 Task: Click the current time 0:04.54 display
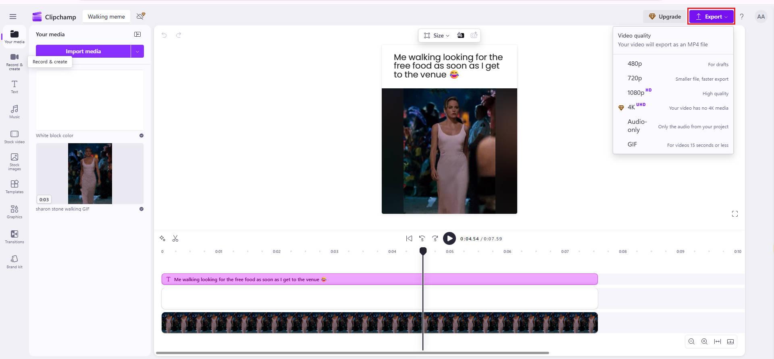click(469, 239)
